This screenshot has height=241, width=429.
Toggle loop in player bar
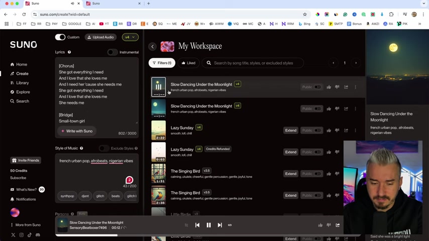(230, 225)
